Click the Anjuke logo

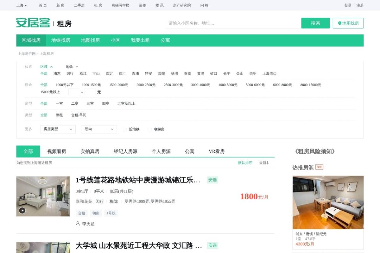[x=33, y=23]
